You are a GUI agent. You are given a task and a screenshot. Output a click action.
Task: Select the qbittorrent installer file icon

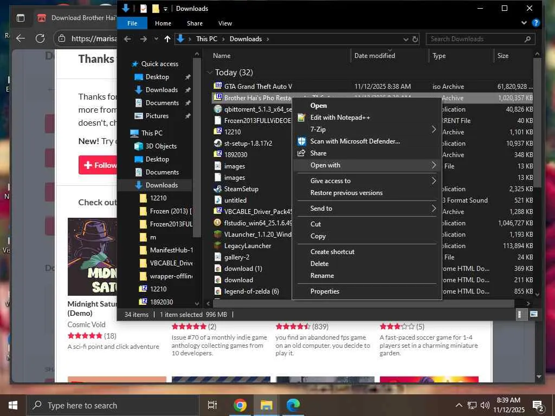218,109
